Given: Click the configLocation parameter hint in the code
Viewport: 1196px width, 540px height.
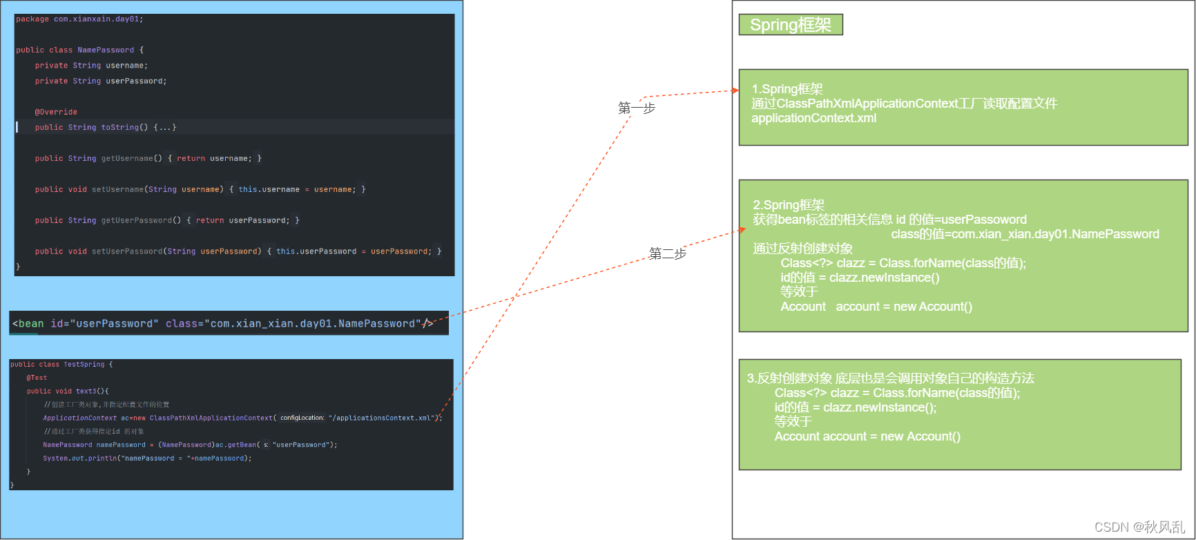Looking at the screenshot, I should point(302,418).
